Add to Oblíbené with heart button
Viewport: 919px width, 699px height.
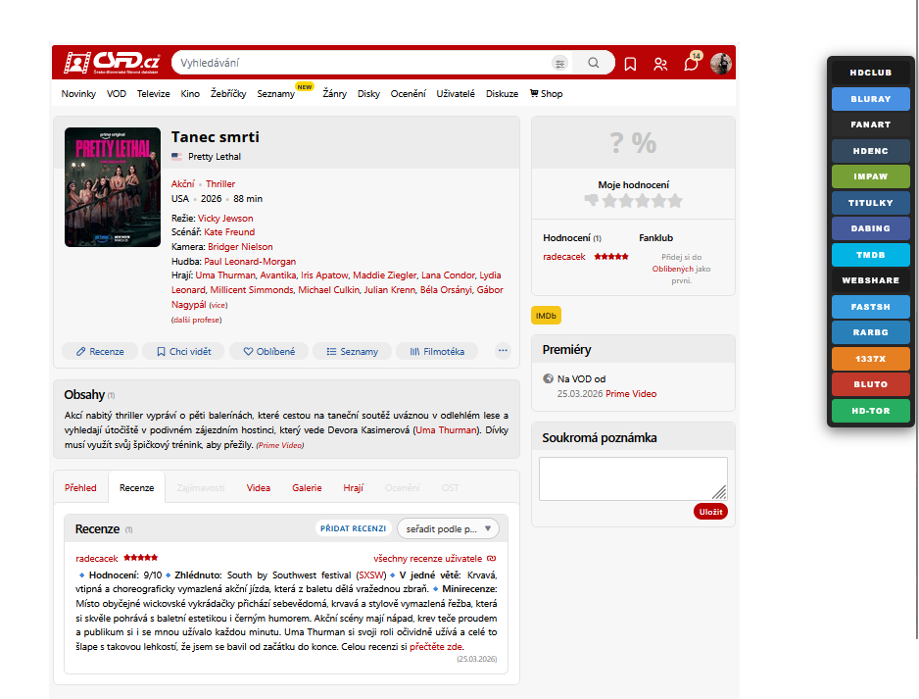tap(269, 351)
